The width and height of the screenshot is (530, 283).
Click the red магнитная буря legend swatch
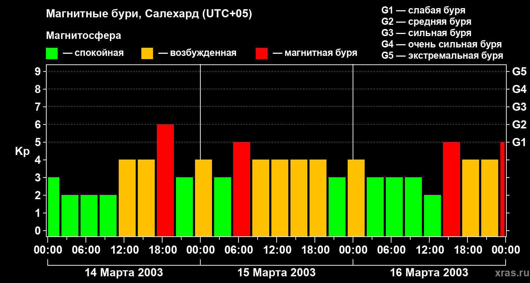[261, 53]
